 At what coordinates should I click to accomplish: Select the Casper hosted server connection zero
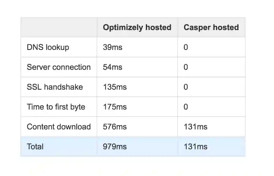pyautogui.click(x=186, y=67)
